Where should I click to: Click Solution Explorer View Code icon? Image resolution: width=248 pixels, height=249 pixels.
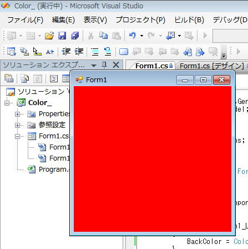pos(54,78)
